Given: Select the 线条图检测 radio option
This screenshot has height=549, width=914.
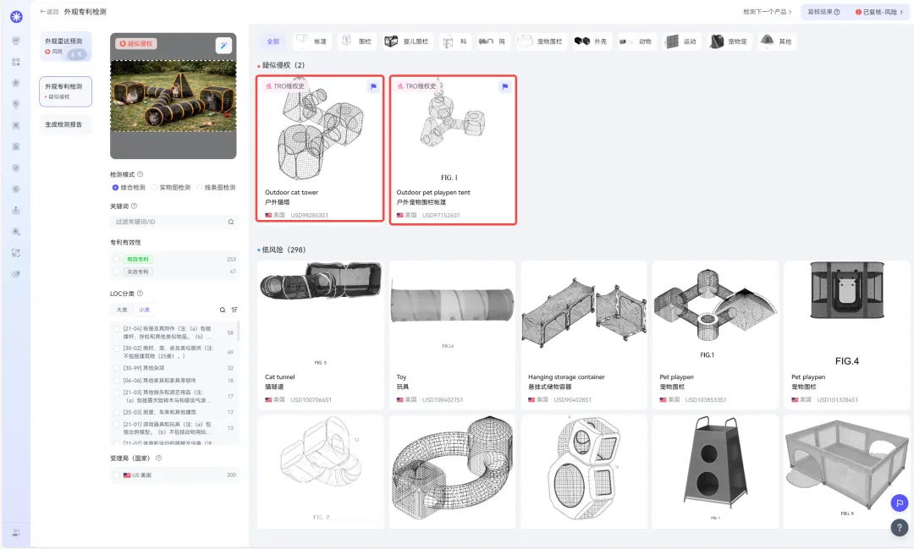Looking at the screenshot, I should tap(200, 188).
